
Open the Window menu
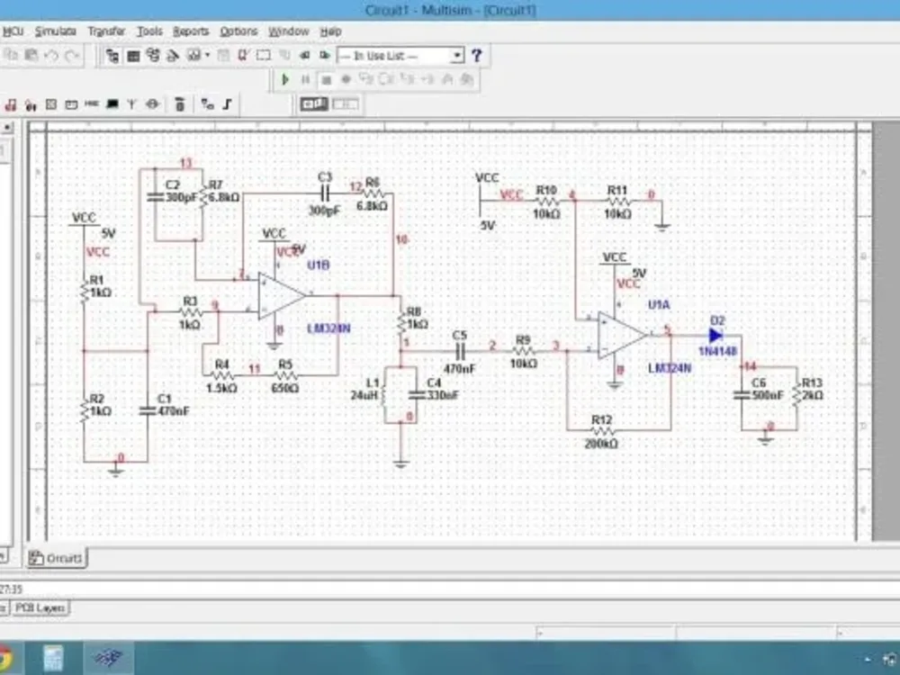point(289,31)
